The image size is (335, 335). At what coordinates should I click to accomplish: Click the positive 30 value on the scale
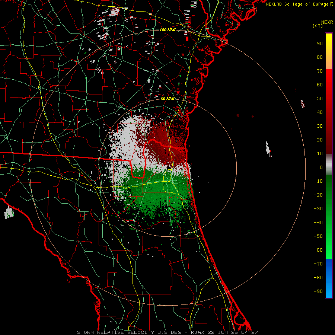[320, 126]
